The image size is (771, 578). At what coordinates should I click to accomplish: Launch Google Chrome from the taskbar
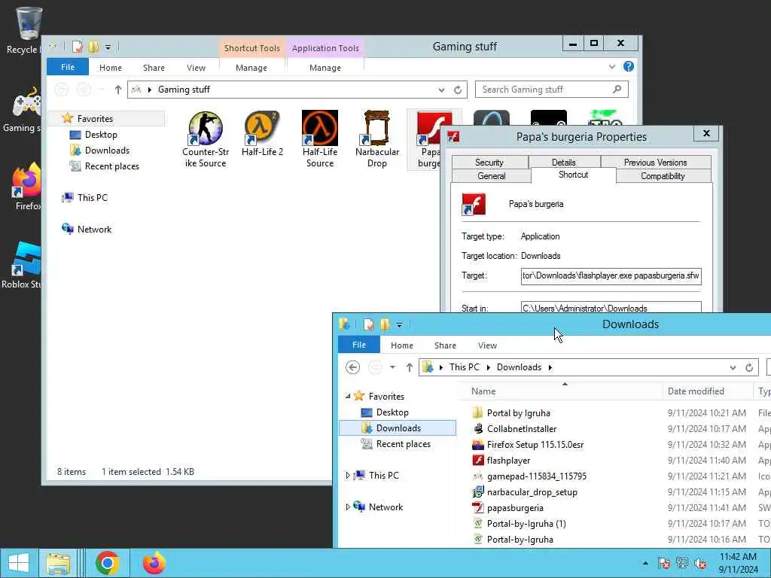pyautogui.click(x=108, y=563)
